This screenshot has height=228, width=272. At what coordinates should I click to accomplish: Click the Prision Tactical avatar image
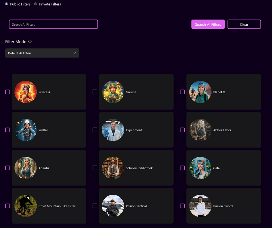click(113, 206)
